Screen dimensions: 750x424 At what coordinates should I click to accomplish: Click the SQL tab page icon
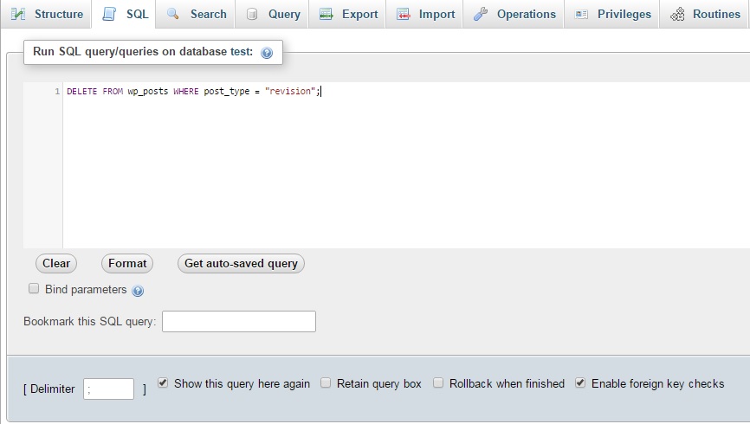[109, 14]
